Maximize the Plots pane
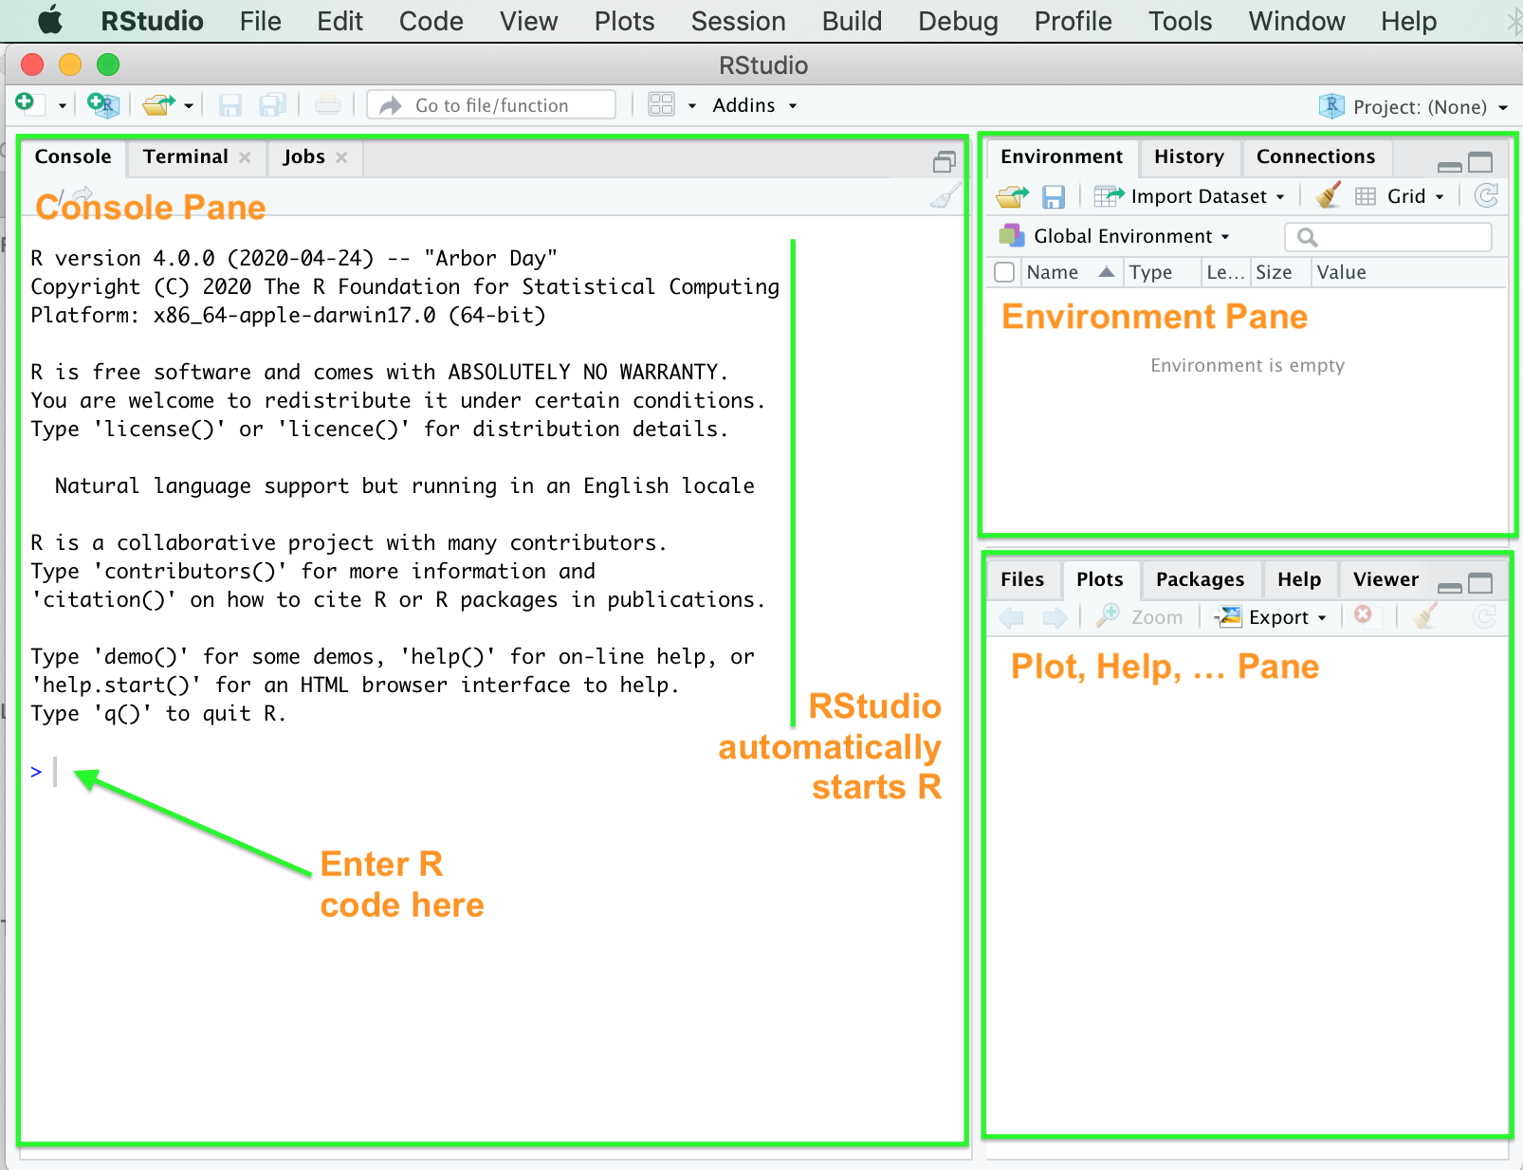 point(1480,584)
